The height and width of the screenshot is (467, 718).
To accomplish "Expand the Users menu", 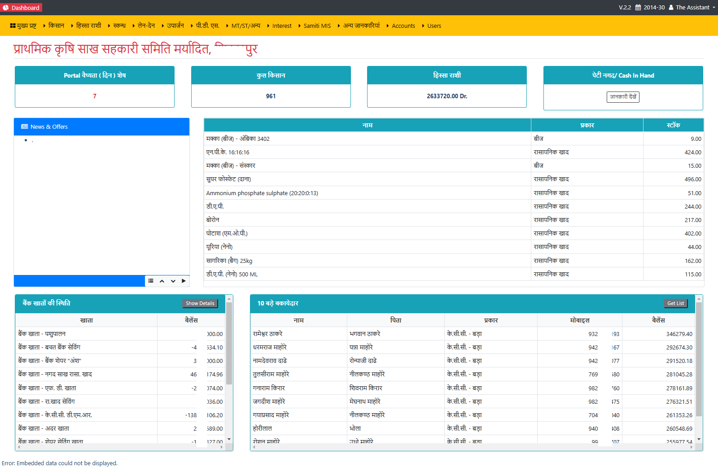I will coord(432,26).
